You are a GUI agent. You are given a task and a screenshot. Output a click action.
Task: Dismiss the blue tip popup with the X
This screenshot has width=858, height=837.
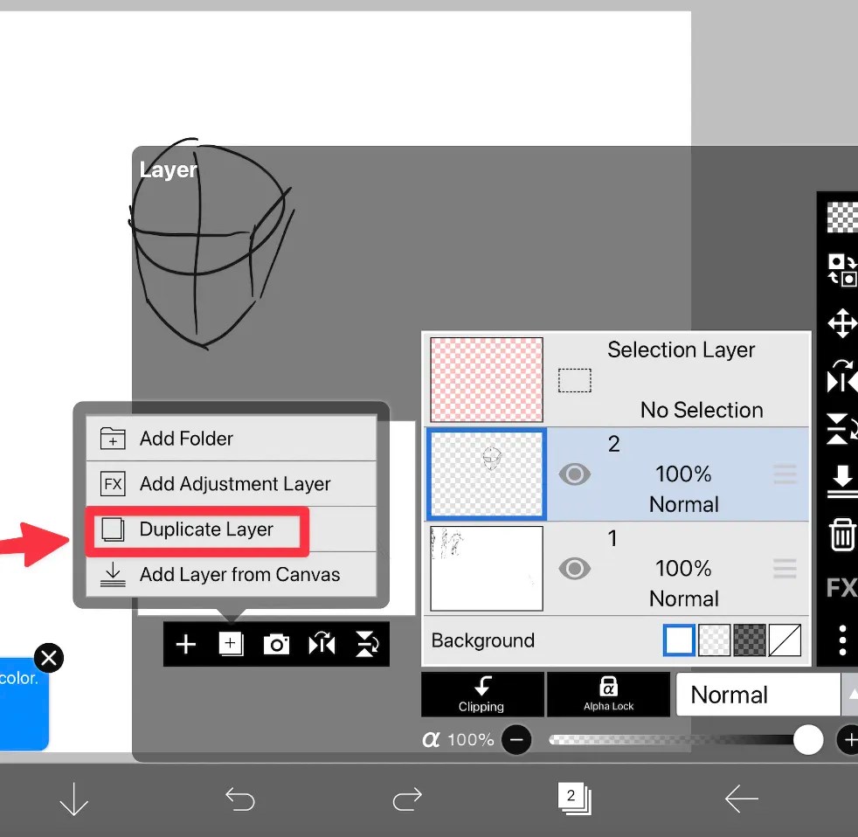pyautogui.click(x=49, y=658)
